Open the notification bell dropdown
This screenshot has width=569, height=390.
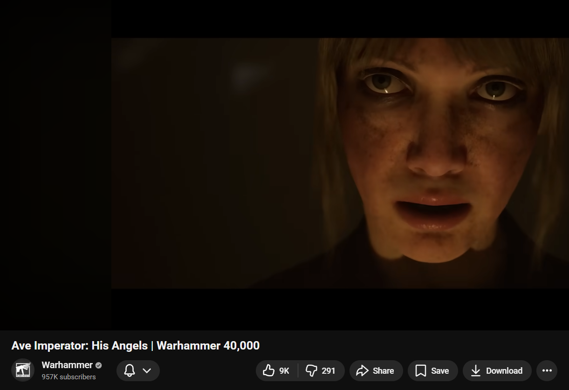point(138,371)
